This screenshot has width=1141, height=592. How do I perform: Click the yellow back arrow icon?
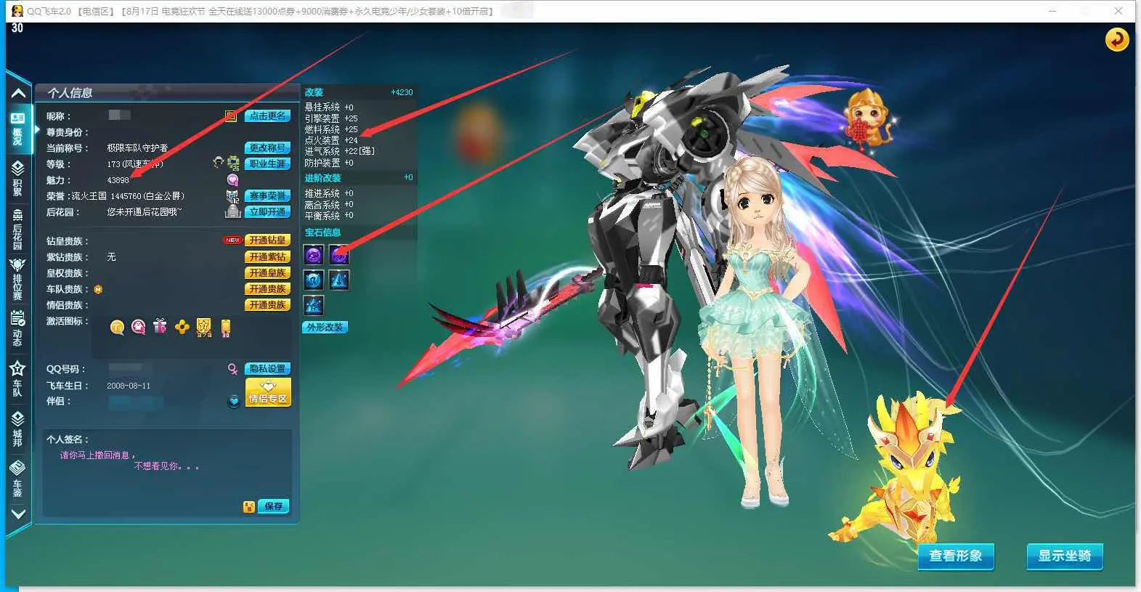[1117, 39]
